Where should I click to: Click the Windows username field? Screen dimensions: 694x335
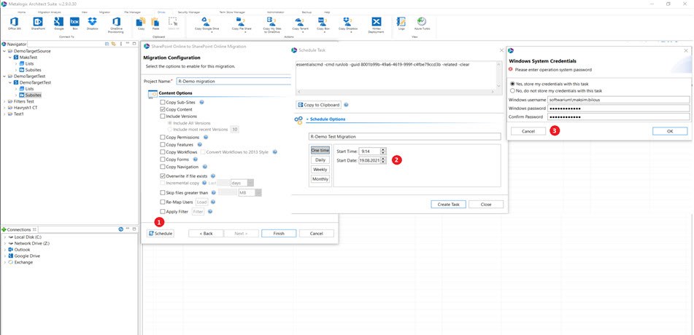(x=618, y=100)
